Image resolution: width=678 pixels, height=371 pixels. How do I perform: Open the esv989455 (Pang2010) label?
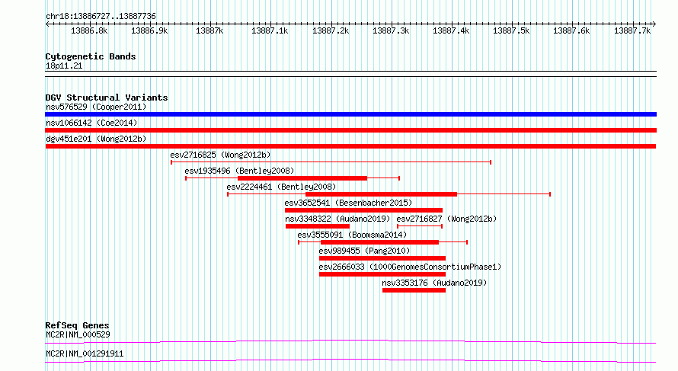coord(364,251)
